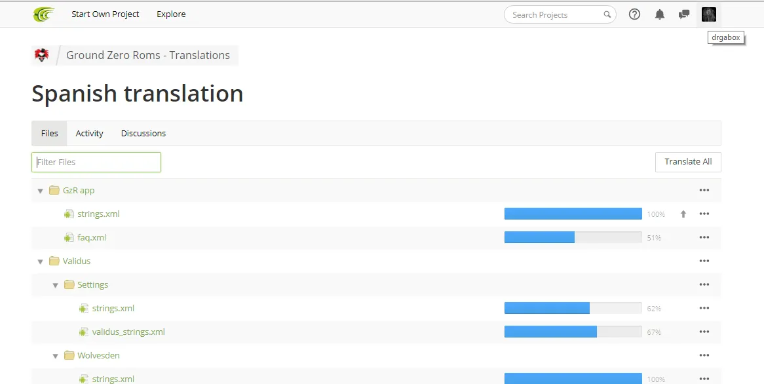764x384 pixels.
Task: Open more options for GzR app folder
Action: point(704,190)
